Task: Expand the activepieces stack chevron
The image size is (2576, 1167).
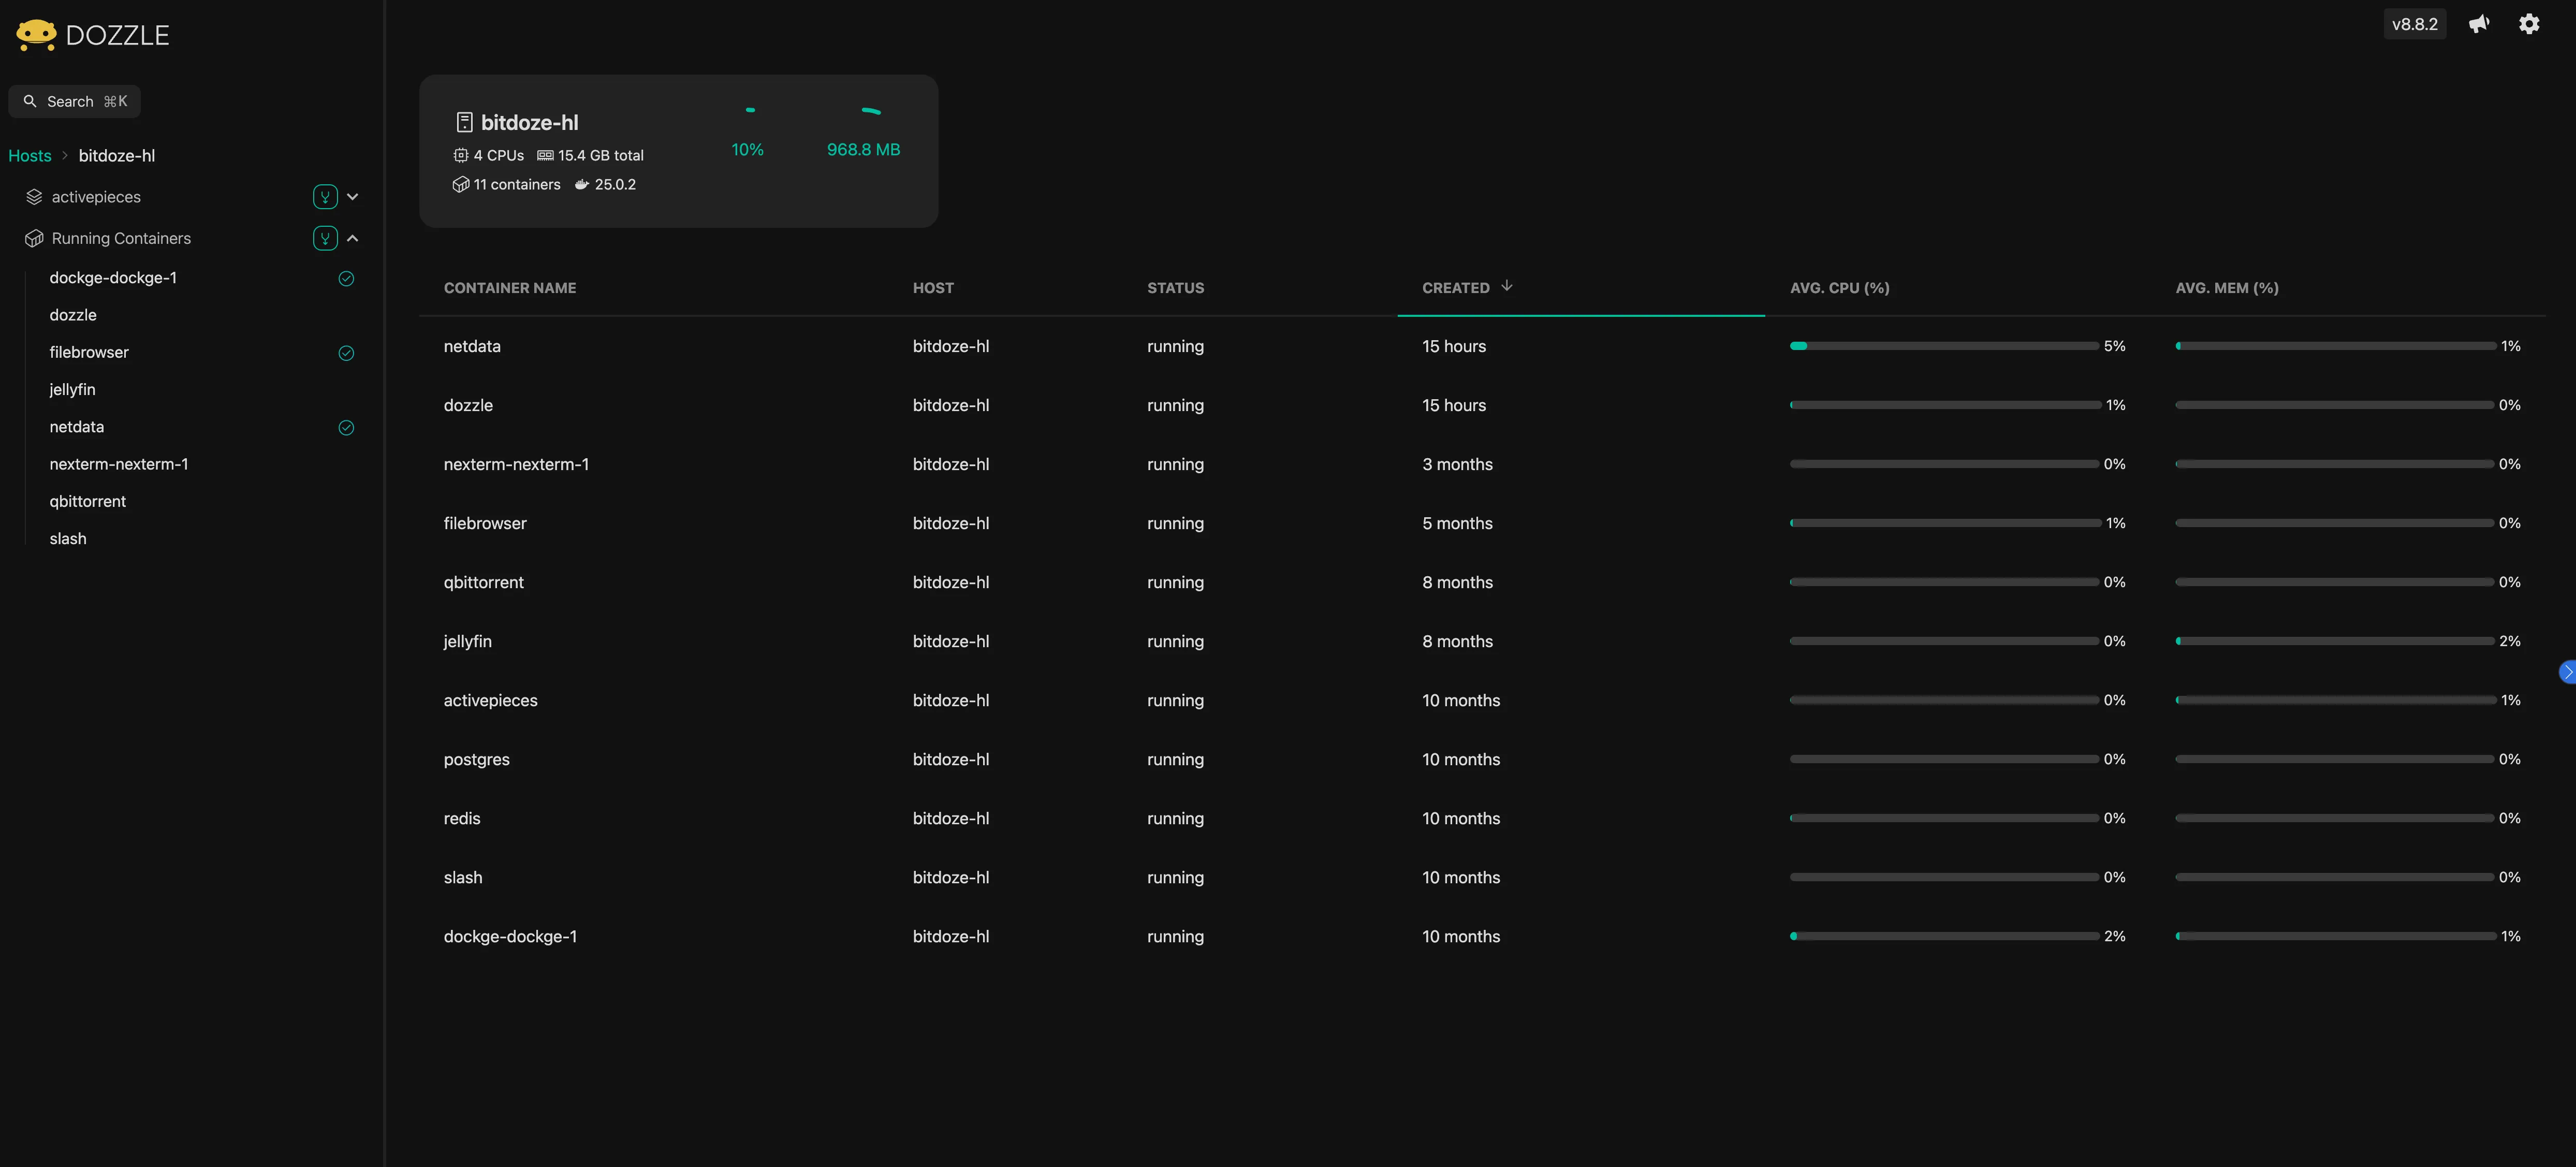Action: coord(353,197)
